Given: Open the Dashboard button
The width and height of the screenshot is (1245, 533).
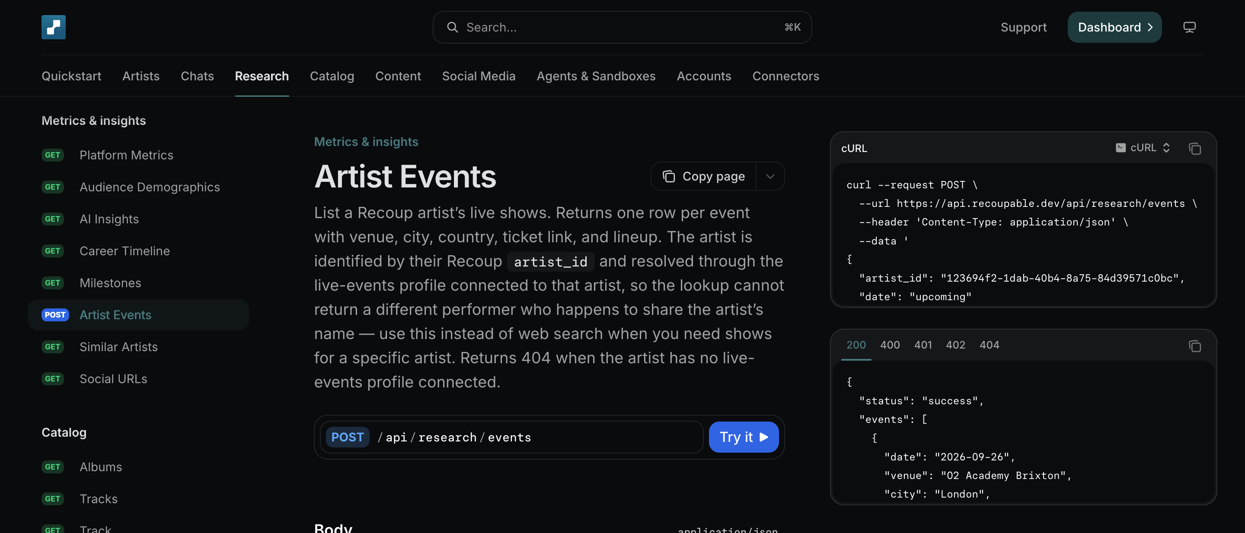Looking at the screenshot, I should [1114, 27].
